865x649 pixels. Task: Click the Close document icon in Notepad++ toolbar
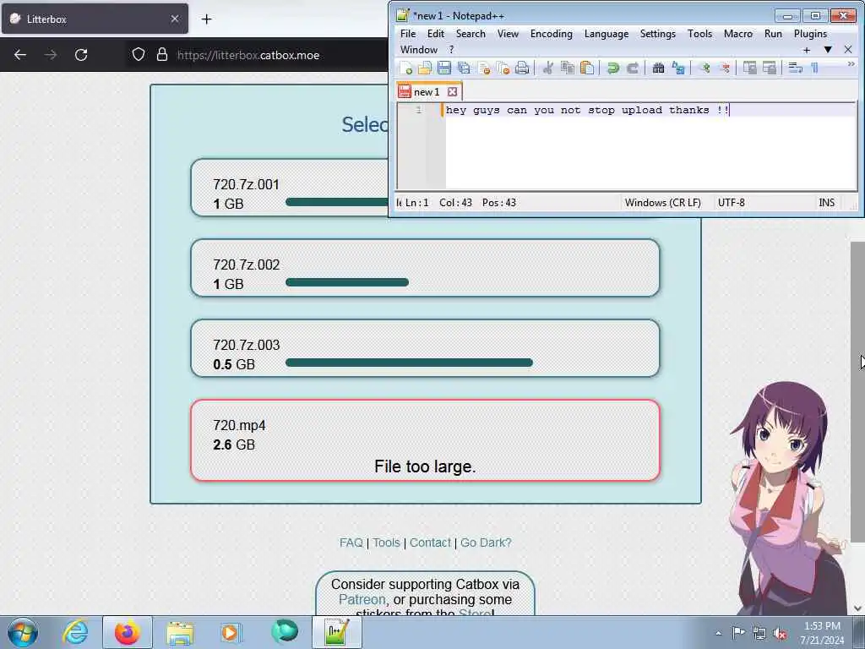pos(484,68)
